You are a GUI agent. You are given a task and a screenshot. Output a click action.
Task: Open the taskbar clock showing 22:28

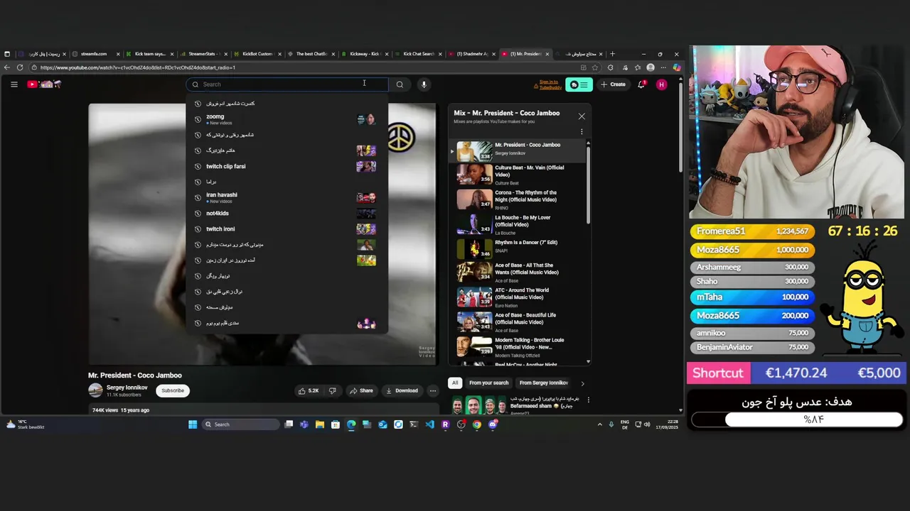[x=668, y=424]
